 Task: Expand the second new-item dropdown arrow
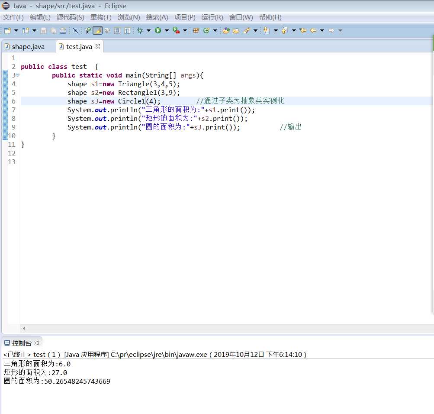pyautogui.click(x=34, y=30)
